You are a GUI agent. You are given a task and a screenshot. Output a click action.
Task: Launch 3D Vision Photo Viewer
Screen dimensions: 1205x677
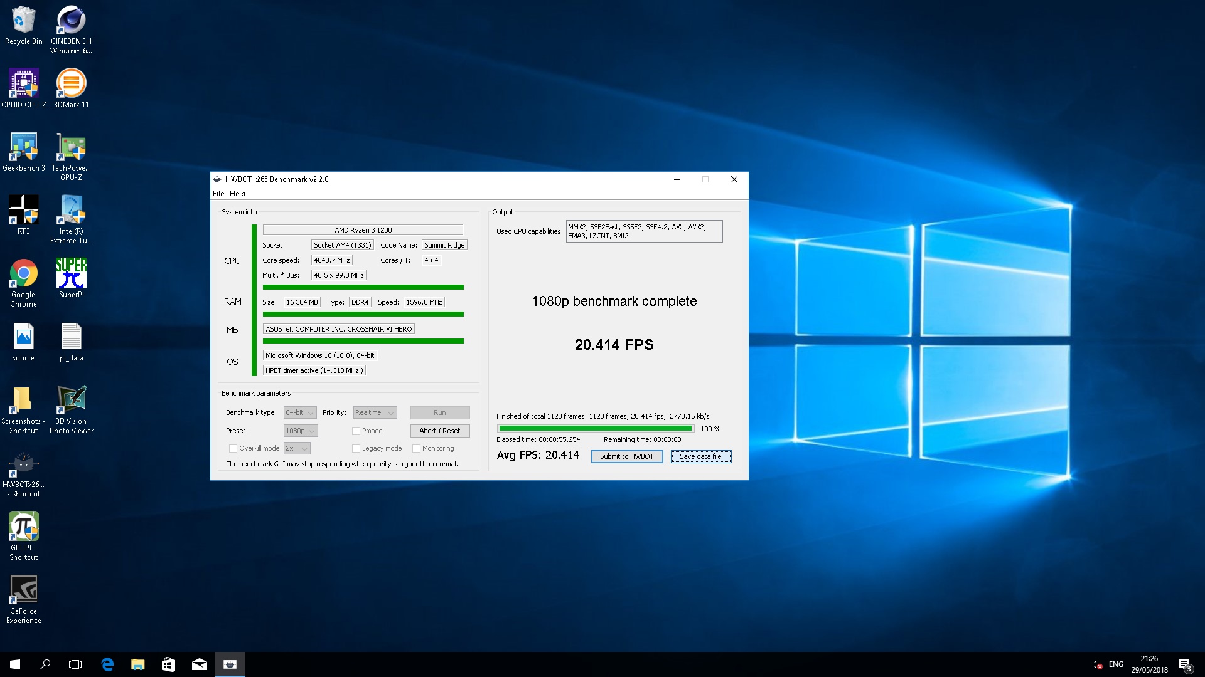point(71,409)
